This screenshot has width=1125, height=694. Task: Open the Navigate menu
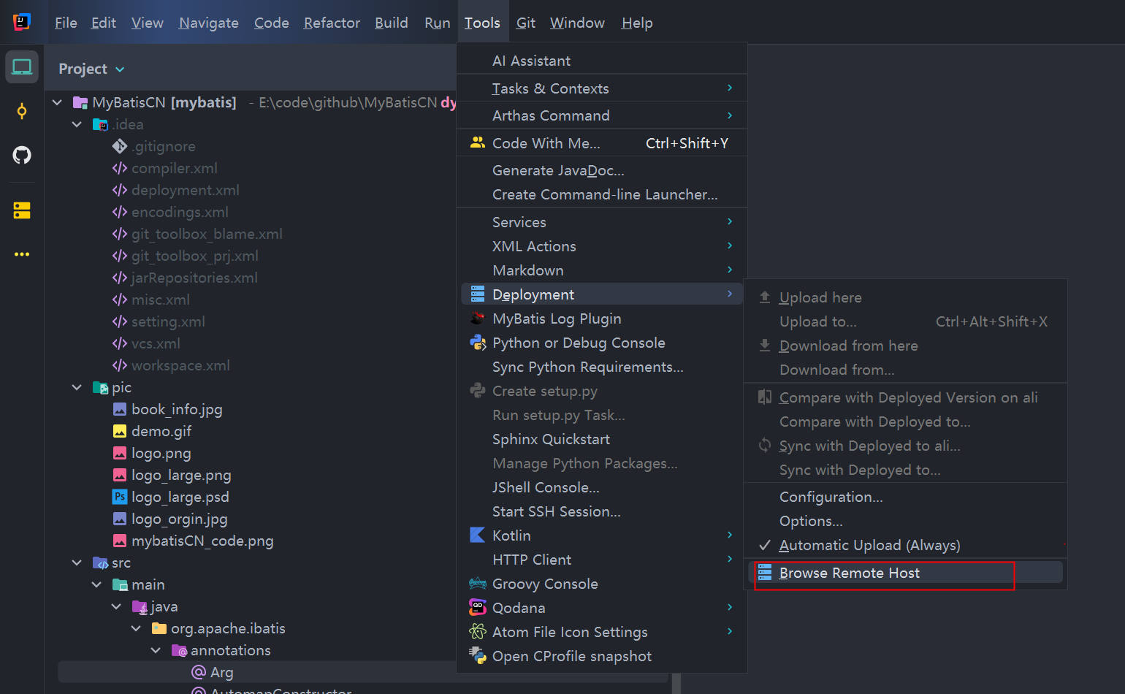(209, 23)
